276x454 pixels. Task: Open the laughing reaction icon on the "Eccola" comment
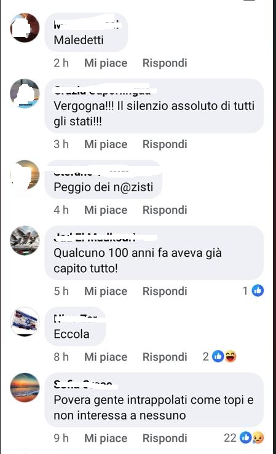pyautogui.click(x=231, y=356)
